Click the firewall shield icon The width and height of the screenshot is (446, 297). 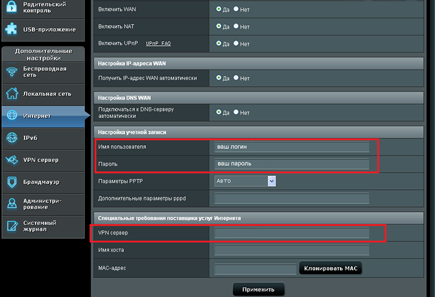[12, 182]
